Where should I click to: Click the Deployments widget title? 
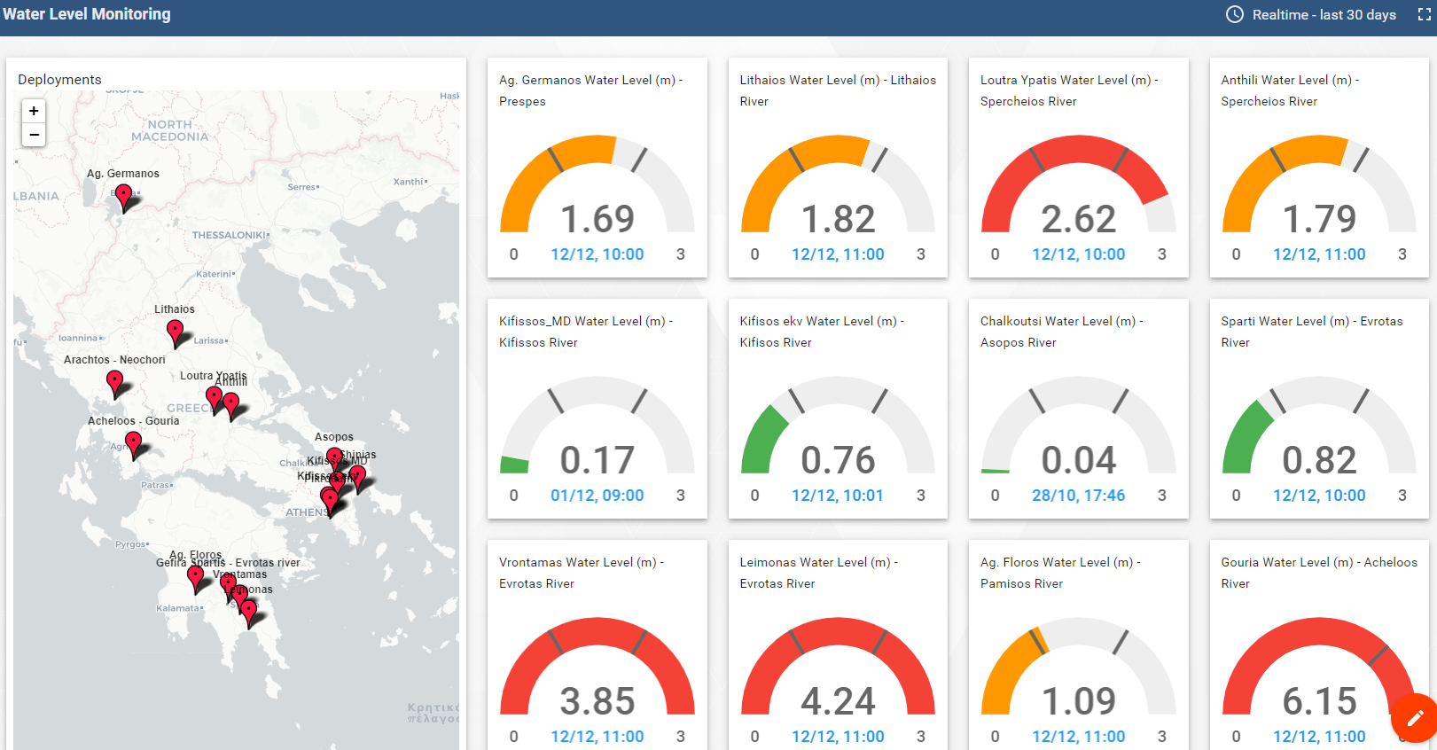click(59, 80)
